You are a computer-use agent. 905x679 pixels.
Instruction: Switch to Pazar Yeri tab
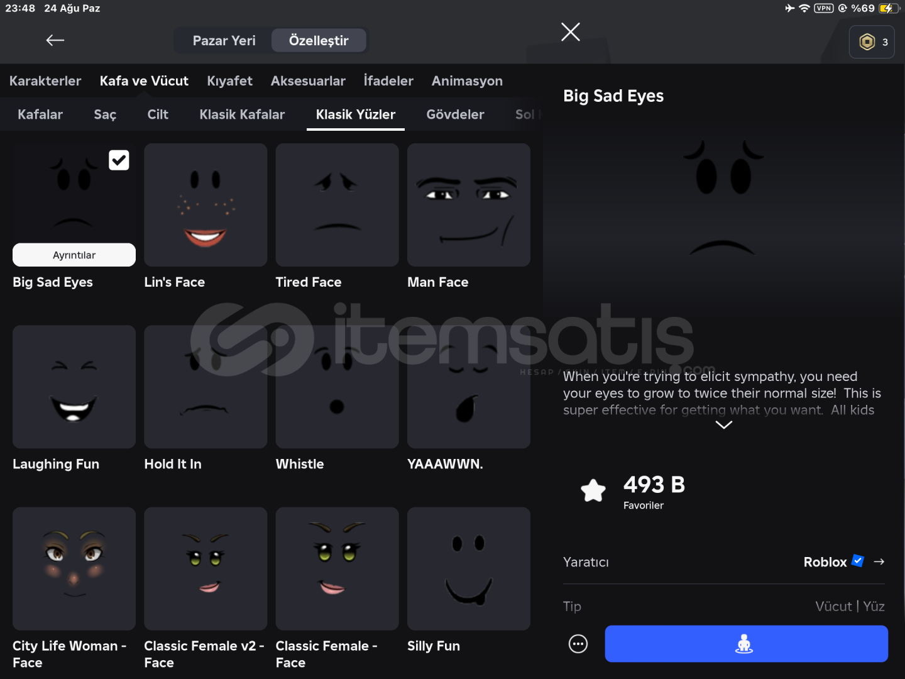pyautogui.click(x=224, y=40)
